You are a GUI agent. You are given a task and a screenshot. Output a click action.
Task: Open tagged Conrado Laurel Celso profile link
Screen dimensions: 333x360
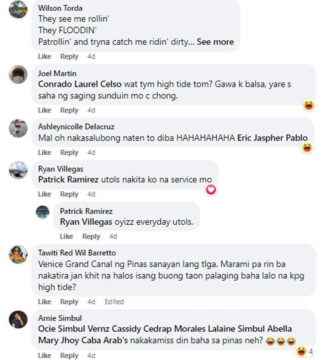[x=80, y=84]
